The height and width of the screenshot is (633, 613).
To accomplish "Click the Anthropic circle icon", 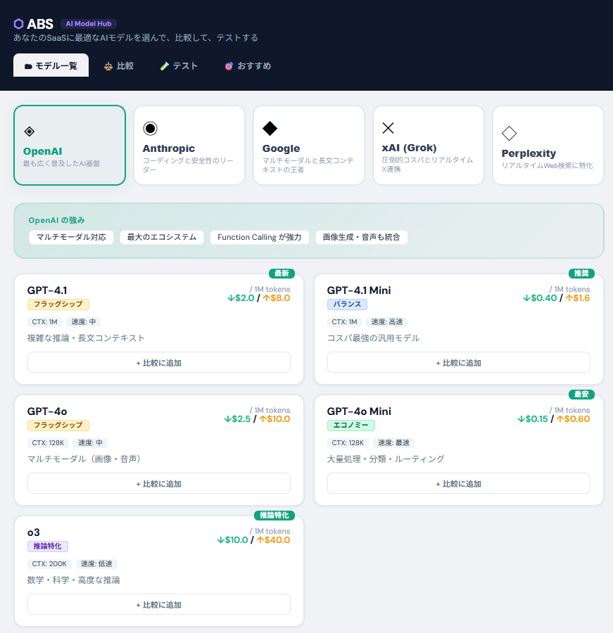I will [150, 129].
